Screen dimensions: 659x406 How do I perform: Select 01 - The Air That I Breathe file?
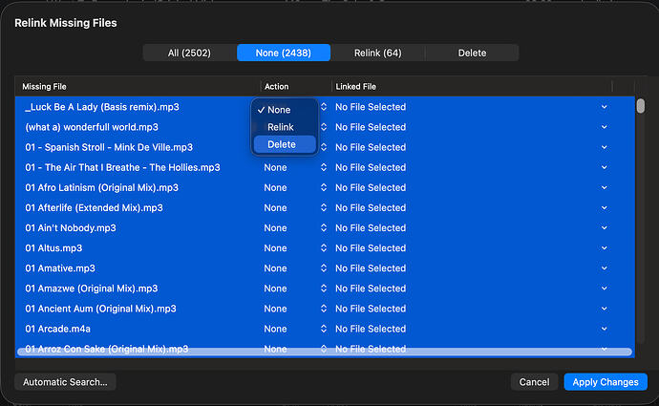pos(122,167)
